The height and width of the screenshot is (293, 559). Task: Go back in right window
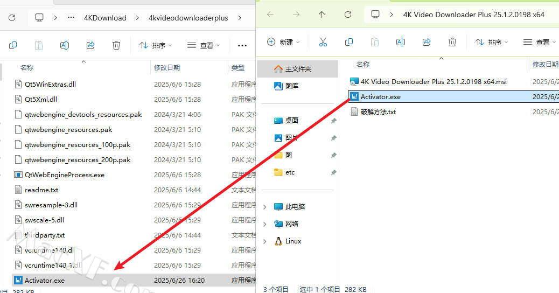point(270,15)
